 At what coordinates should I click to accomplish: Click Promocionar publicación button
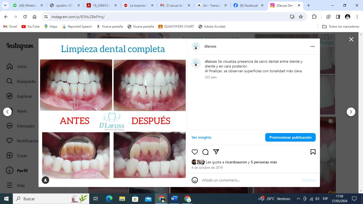point(290,137)
